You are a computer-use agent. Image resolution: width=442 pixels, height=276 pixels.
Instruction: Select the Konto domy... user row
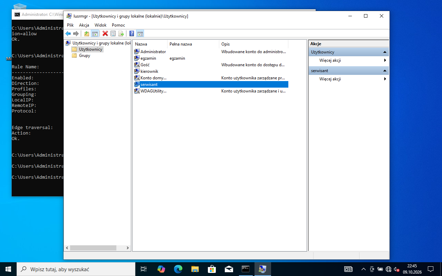211,78
